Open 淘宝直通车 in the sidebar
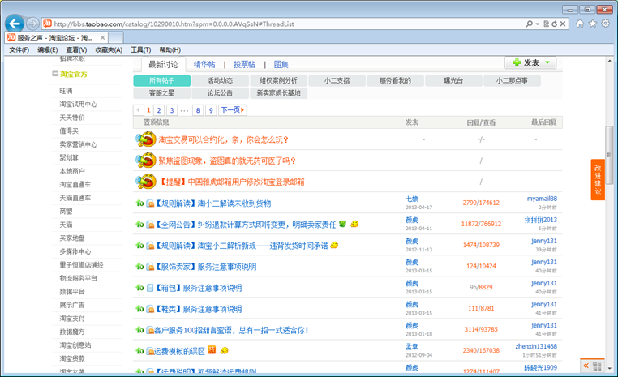The width and height of the screenshot is (618, 377). [75, 184]
